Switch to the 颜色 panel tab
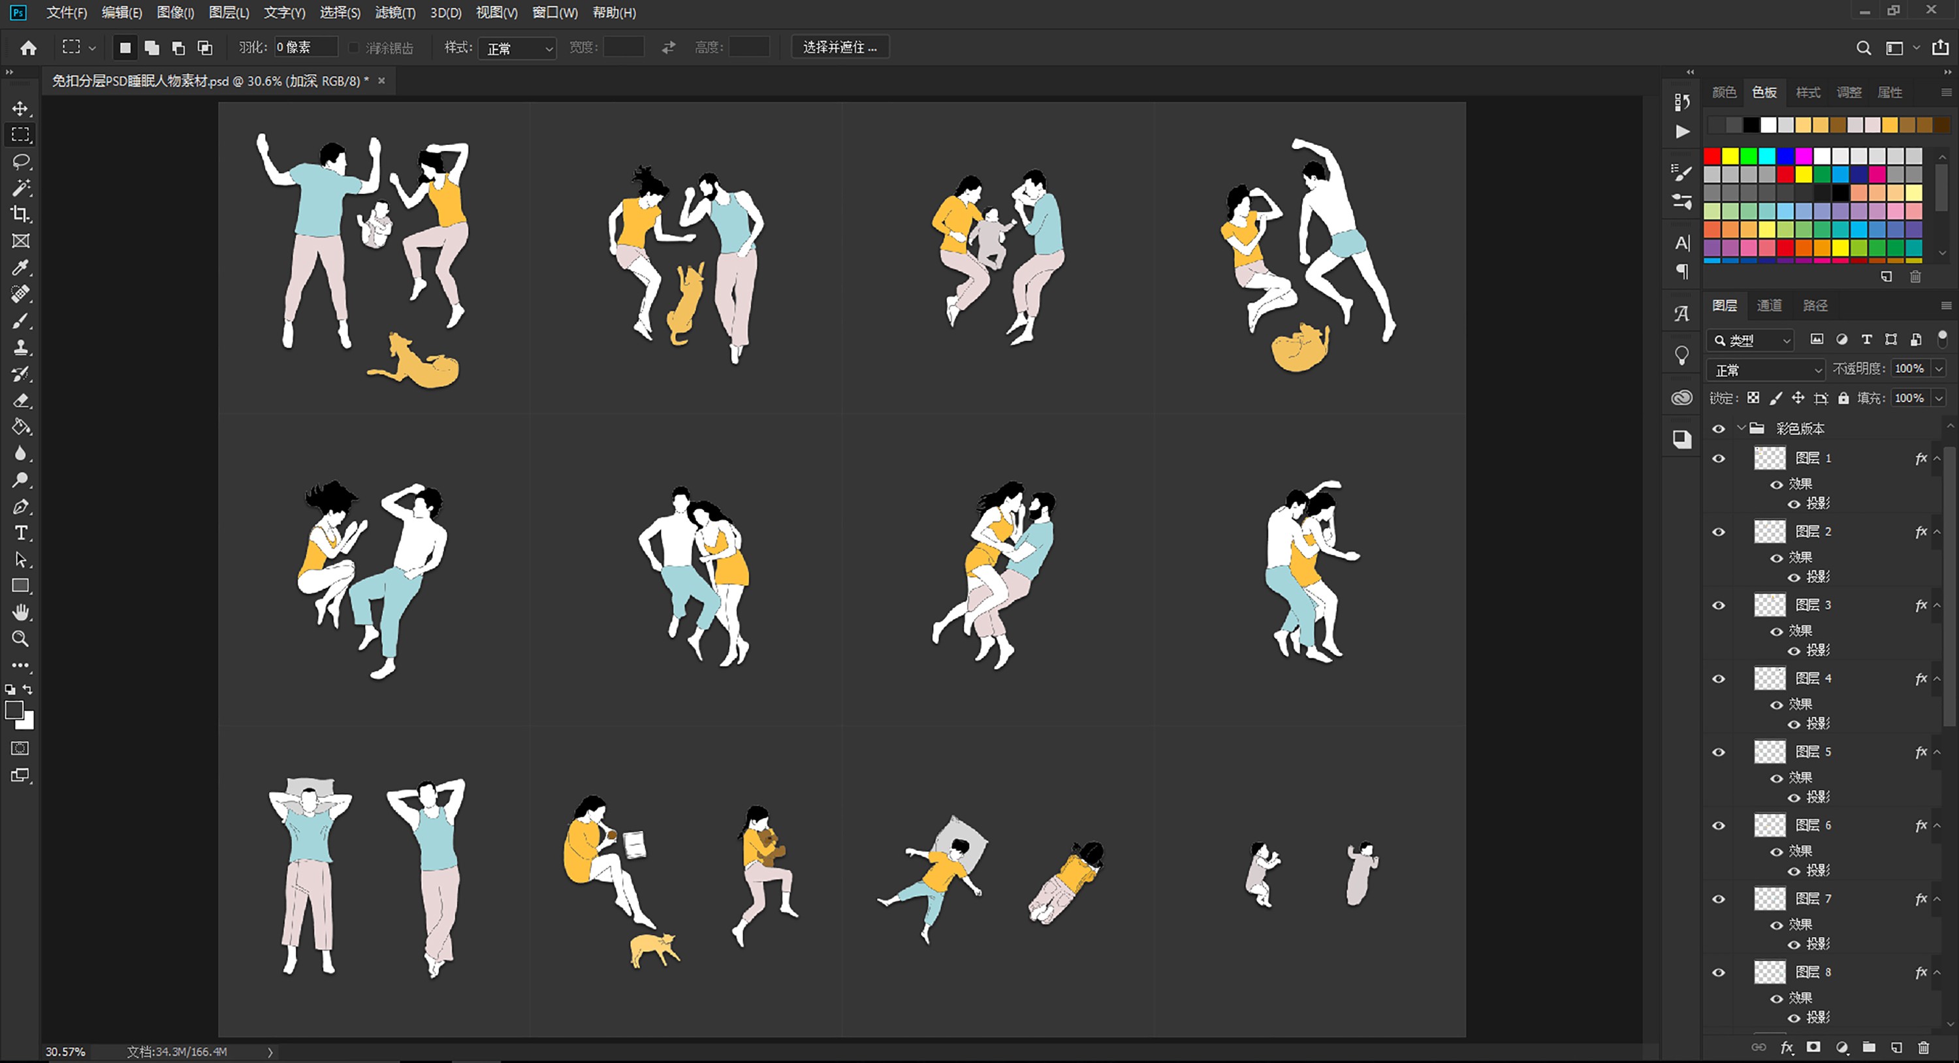The image size is (1959, 1063). (x=1724, y=93)
